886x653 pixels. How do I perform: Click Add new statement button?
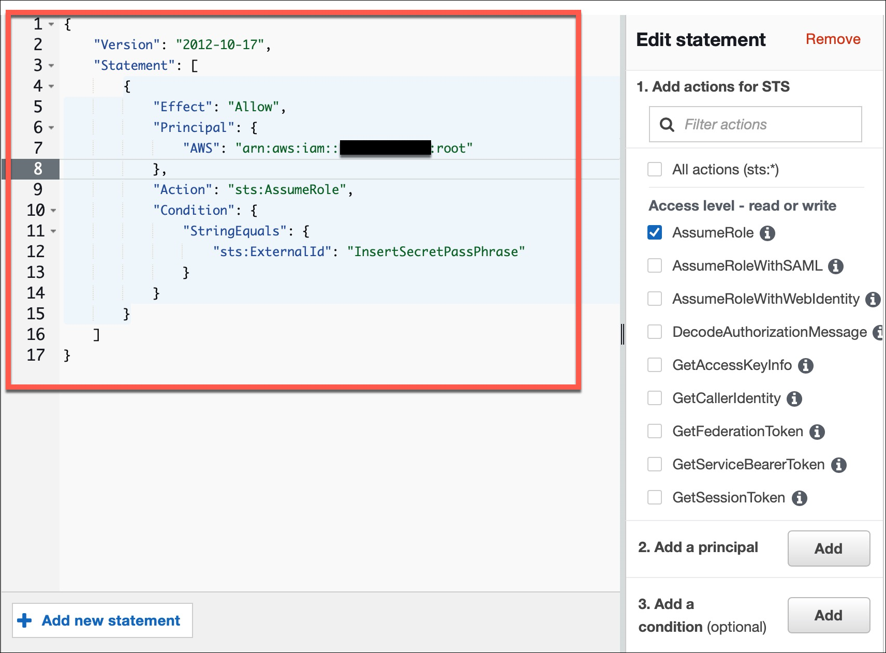tap(102, 620)
